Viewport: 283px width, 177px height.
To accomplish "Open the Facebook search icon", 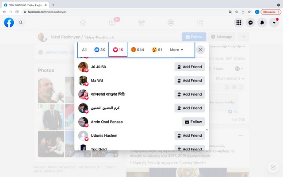I will click(x=21, y=23).
